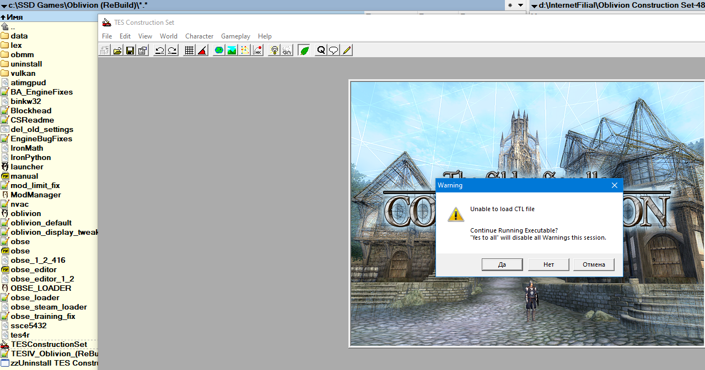This screenshot has width=705, height=370.
Task: Select the nvac file
Action: 19,204
